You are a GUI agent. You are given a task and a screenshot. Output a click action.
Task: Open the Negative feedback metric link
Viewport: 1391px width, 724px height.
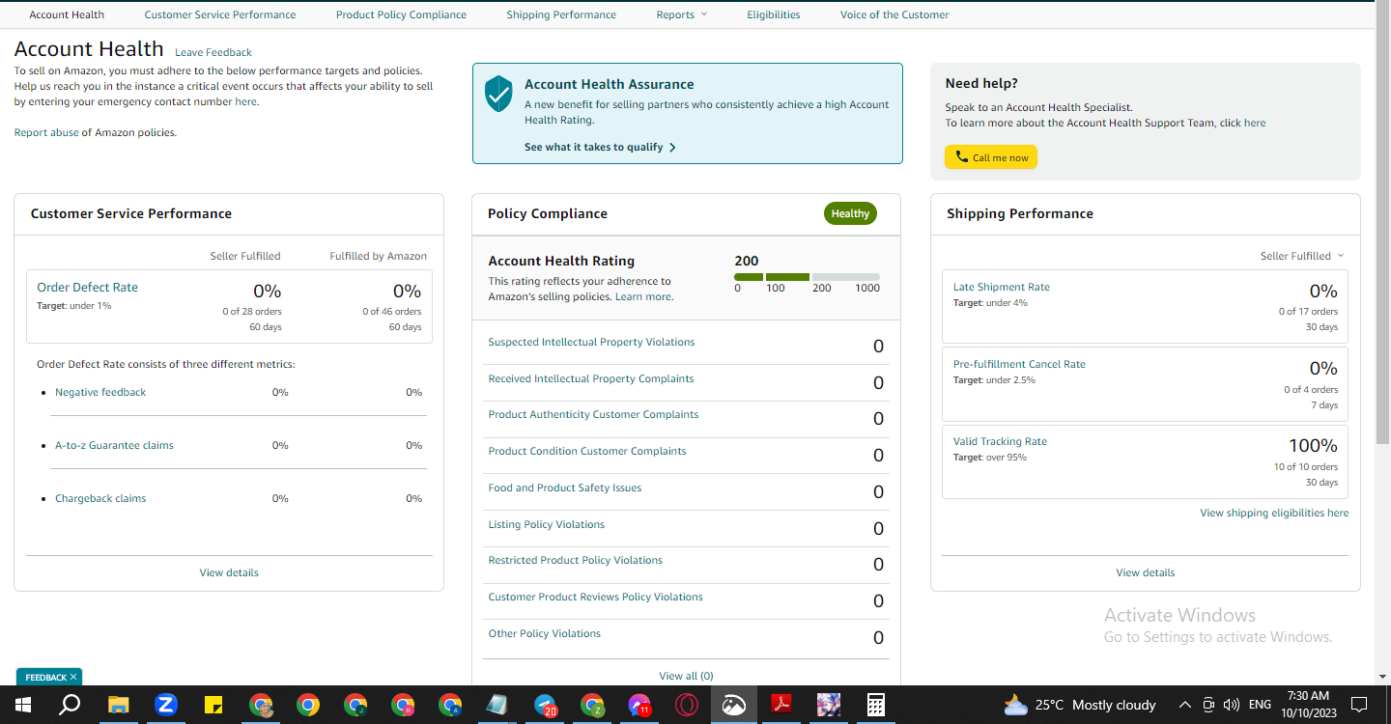(100, 392)
